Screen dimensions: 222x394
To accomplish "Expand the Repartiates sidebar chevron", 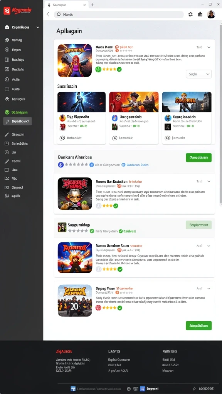I will point(38,27).
